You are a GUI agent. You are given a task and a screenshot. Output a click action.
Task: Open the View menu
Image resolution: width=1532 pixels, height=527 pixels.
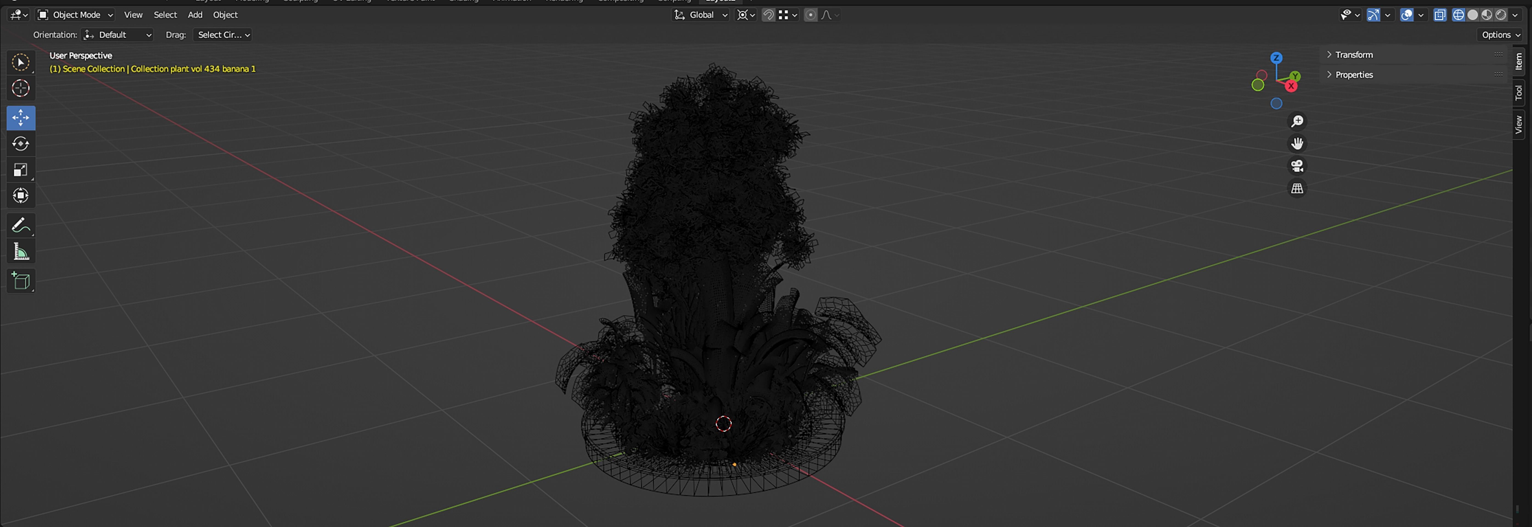pyautogui.click(x=133, y=15)
